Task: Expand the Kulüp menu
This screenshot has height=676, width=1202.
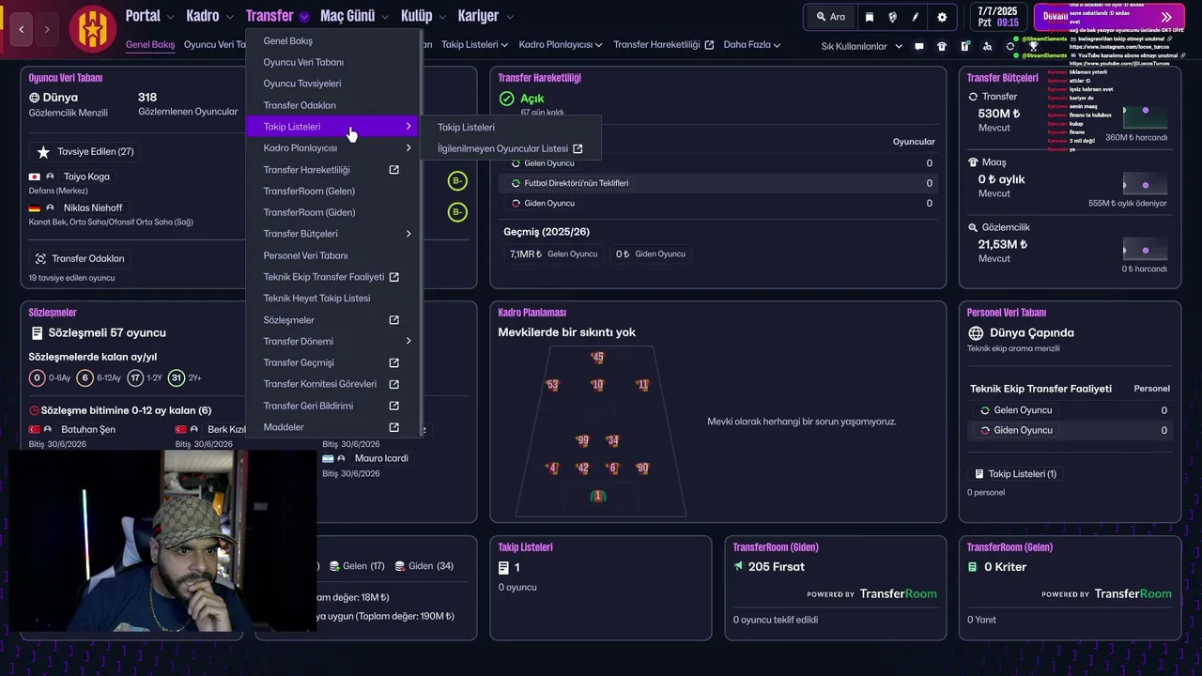Action: tap(442, 17)
